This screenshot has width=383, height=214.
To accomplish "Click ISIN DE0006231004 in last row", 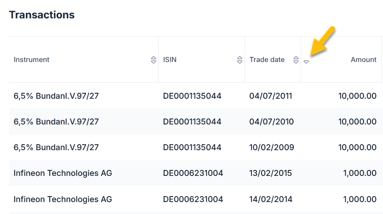I will (x=193, y=199).
